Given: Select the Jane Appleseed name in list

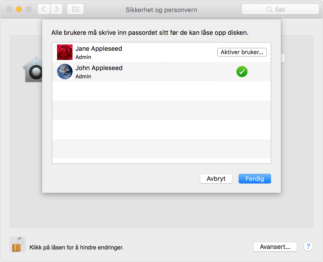Looking at the screenshot, I should (99, 49).
